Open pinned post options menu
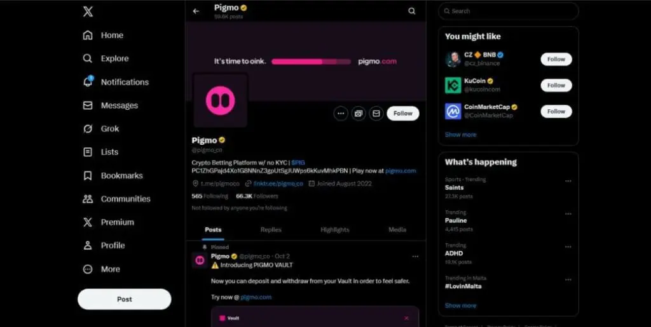 click(415, 257)
